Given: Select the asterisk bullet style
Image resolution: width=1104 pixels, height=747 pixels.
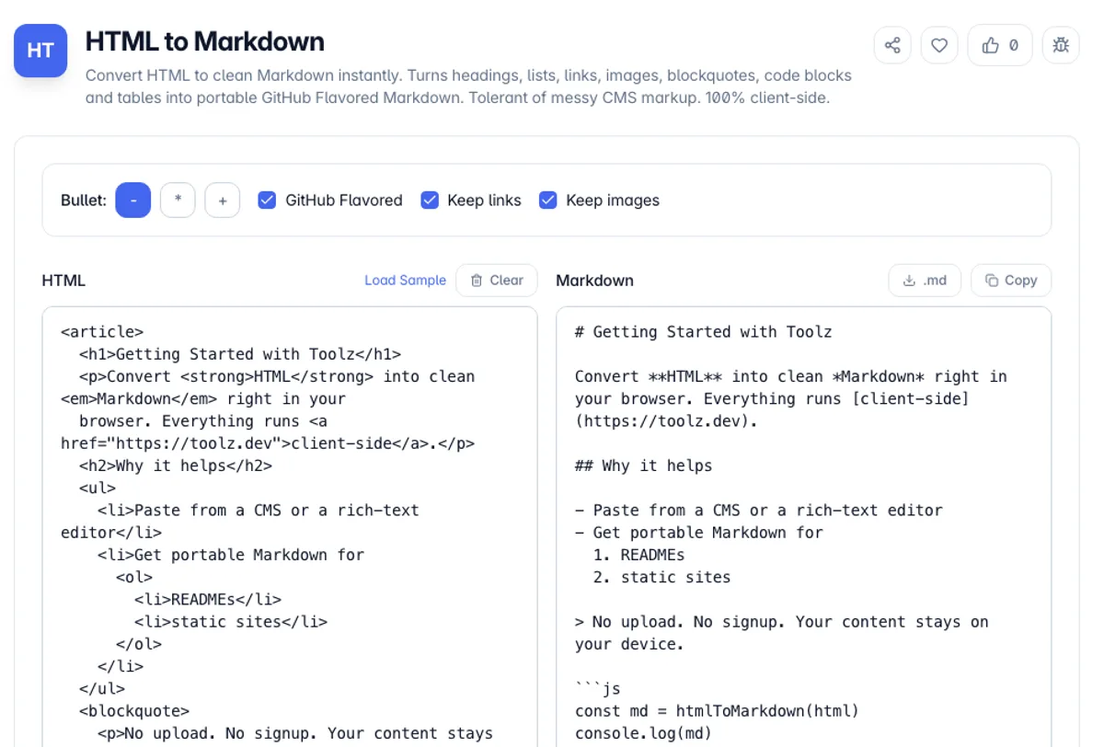Looking at the screenshot, I should [178, 200].
